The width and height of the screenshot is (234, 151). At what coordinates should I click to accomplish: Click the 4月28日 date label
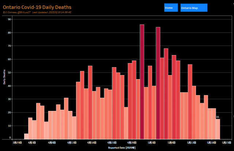pos(132,143)
